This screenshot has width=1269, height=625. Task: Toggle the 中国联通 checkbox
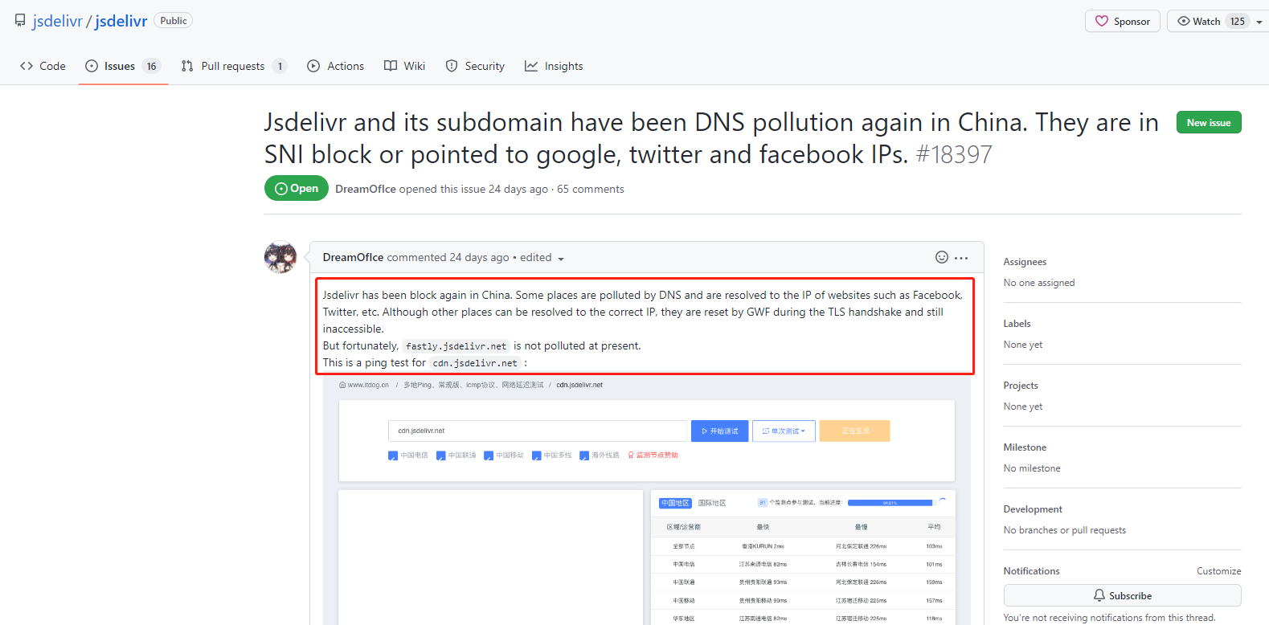click(x=440, y=455)
